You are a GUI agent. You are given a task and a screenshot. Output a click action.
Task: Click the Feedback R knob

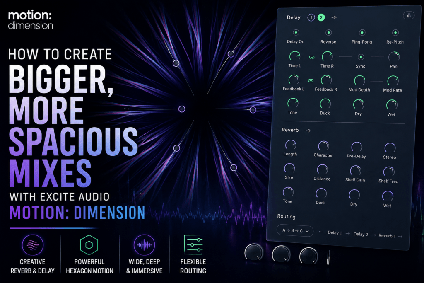[x=326, y=80]
